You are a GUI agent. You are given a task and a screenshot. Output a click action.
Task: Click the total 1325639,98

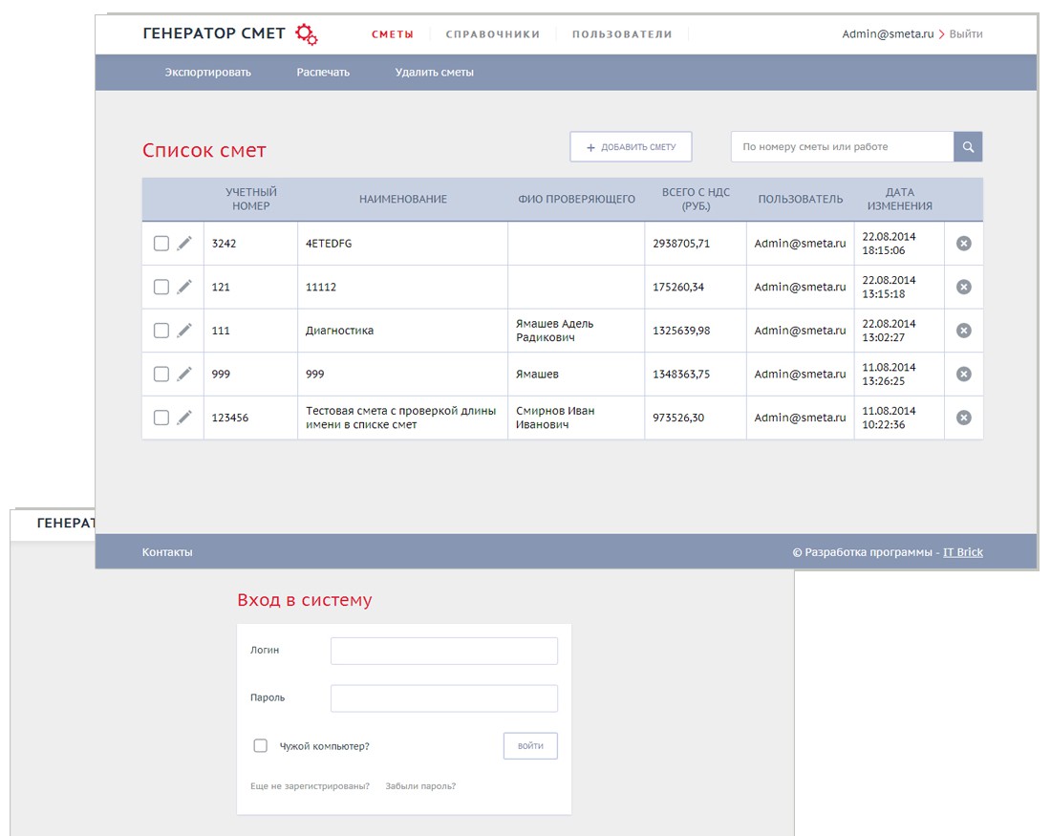[x=681, y=331]
